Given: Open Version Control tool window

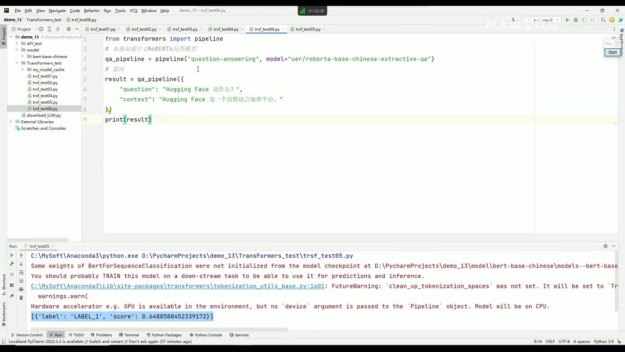Looking at the screenshot, I should coord(26,335).
